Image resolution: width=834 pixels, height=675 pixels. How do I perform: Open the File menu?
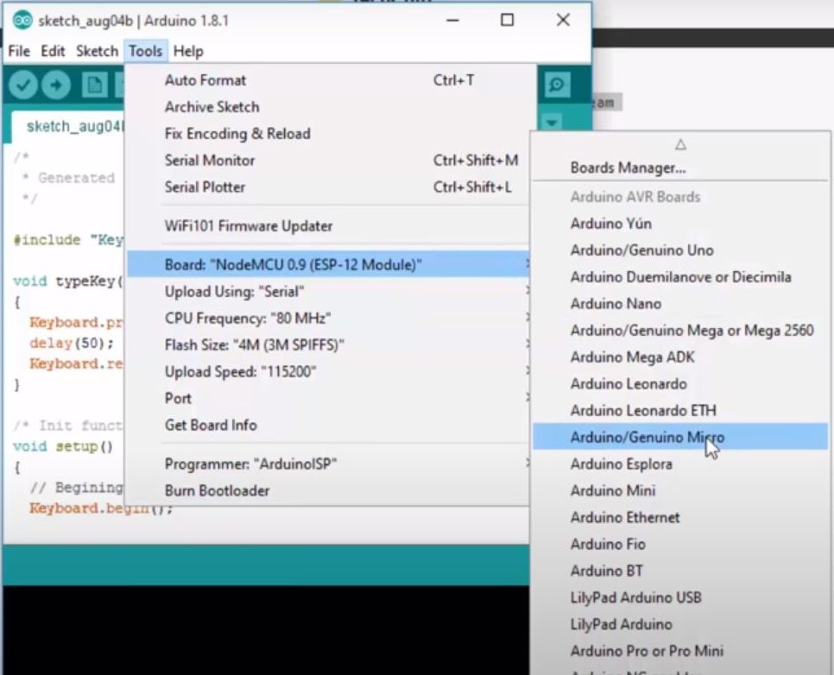pyautogui.click(x=19, y=51)
